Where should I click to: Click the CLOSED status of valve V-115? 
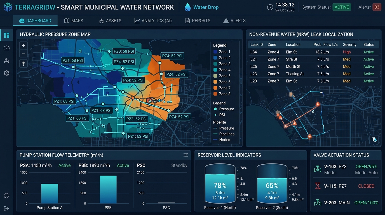(366, 186)
